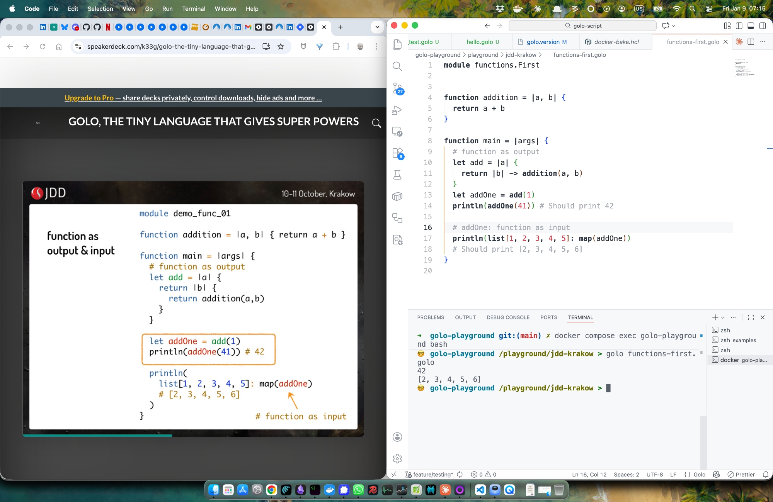Click the Accounts icon in activity bar
Viewport: 773px width, 502px height.
pyautogui.click(x=397, y=437)
